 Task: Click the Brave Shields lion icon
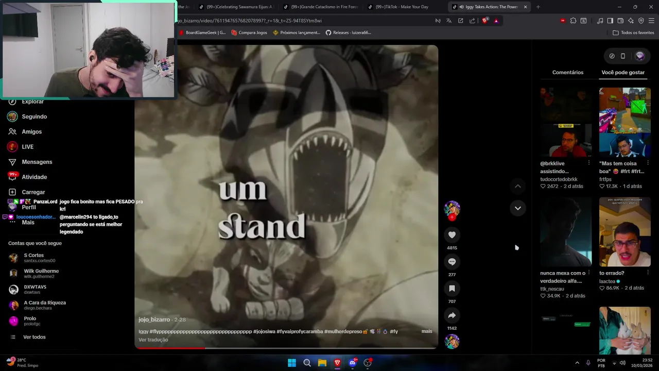(x=485, y=21)
